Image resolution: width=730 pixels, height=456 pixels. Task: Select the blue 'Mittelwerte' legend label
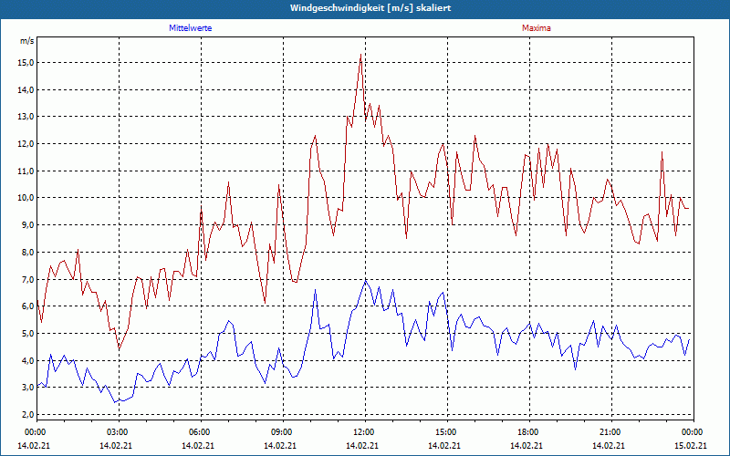click(x=191, y=28)
